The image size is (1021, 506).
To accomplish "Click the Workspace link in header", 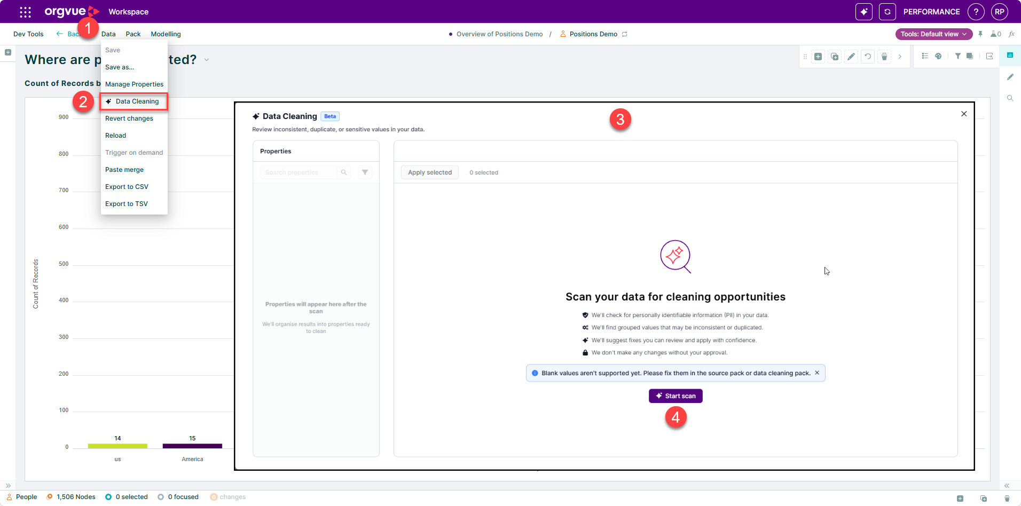I will (x=128, y=12).
